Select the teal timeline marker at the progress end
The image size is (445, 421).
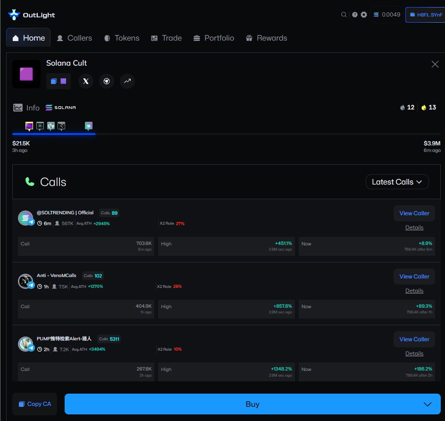(89, 126)
